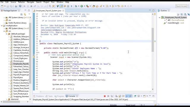Switch to the Tasks tab

pos(49,96)
